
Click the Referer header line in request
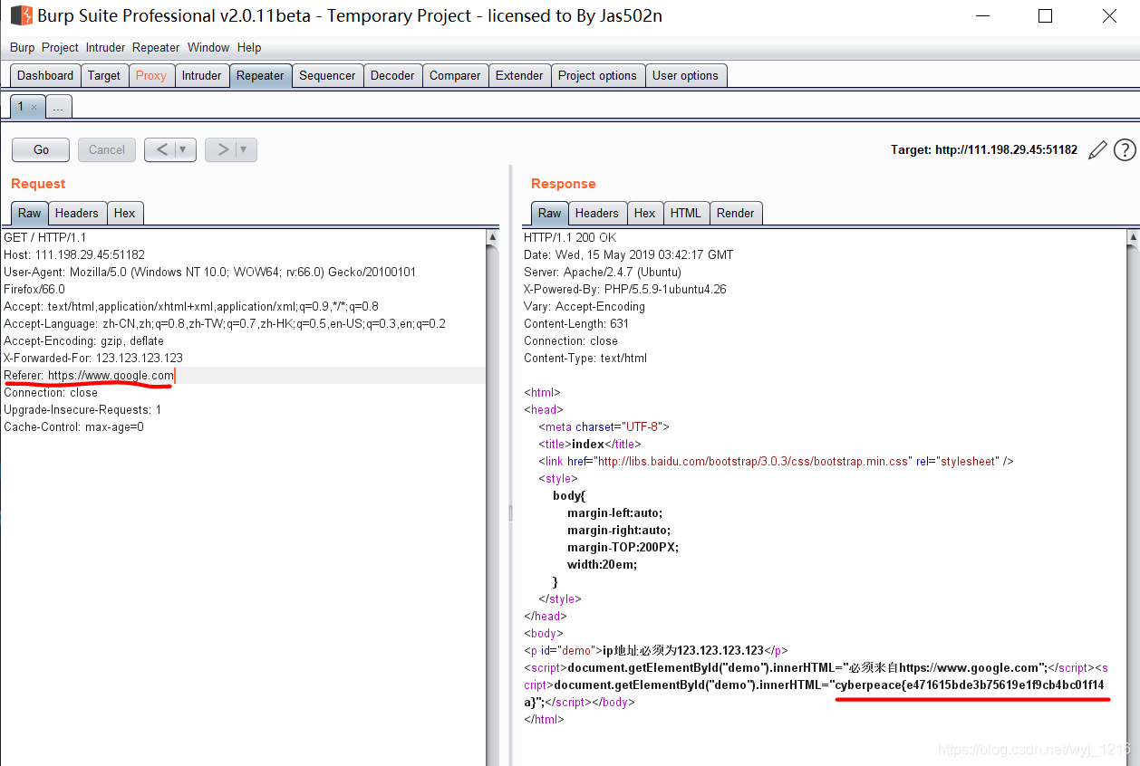[x=89, y=375]
